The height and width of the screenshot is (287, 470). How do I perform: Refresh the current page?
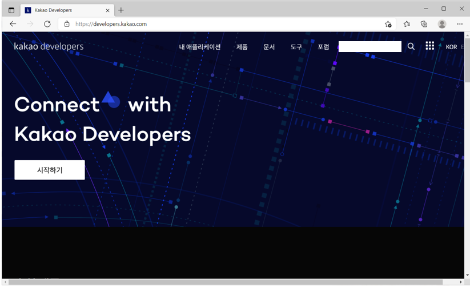(47, 24)
